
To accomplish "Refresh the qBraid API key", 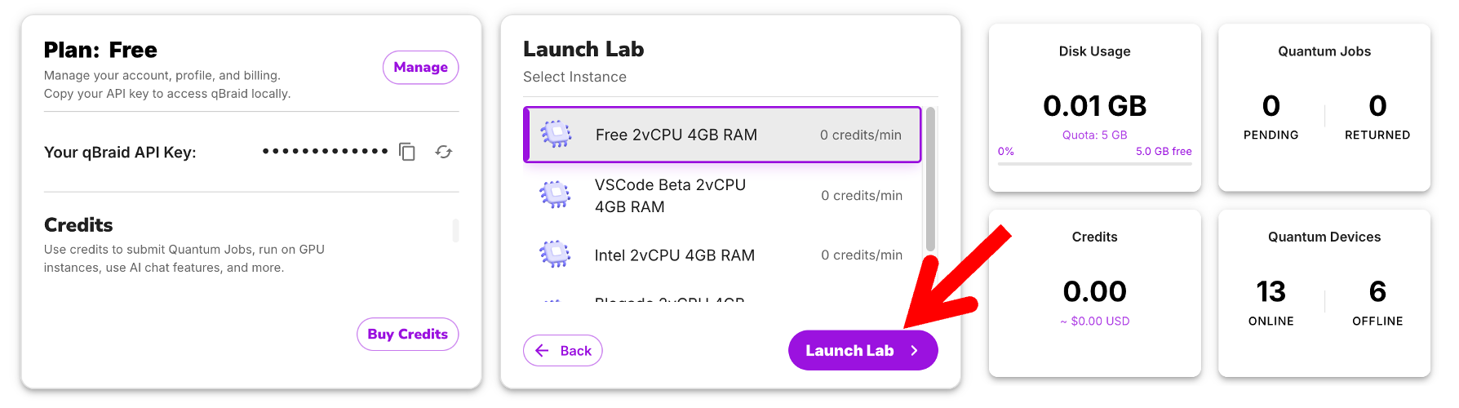I will click(x=443, y=152).
